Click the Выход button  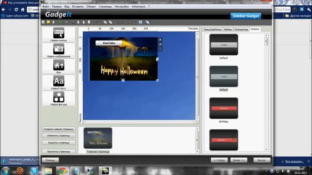[x=262, y=160]
